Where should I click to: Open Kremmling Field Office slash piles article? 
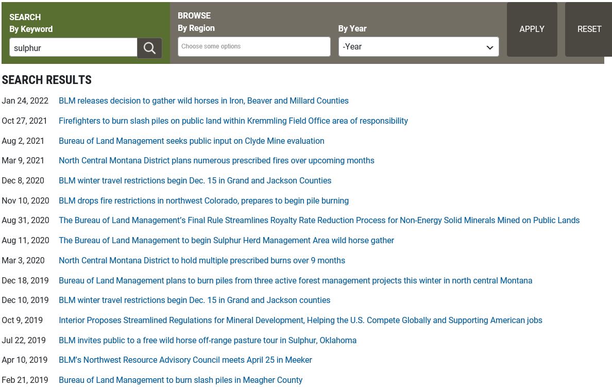click(x=233, y=121)
